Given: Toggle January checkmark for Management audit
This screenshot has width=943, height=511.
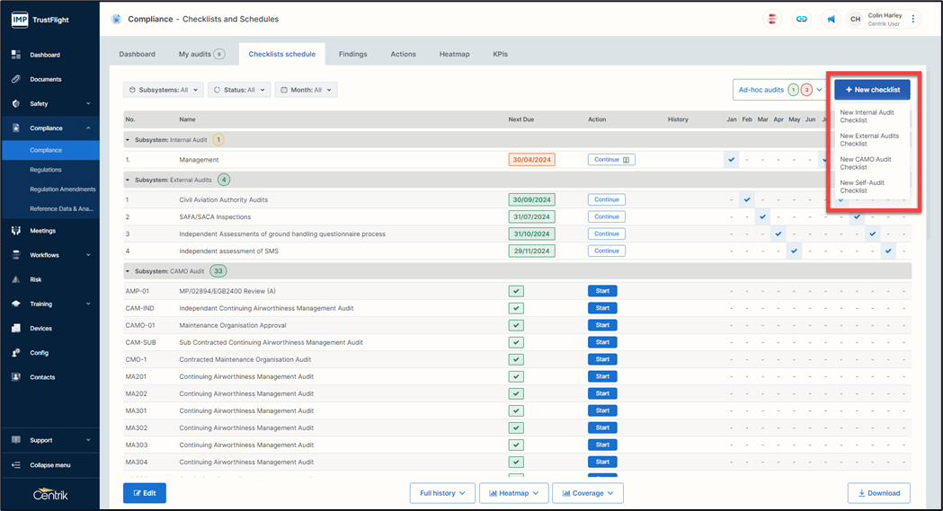Looking at the screenshot, I should coord(732,160).
